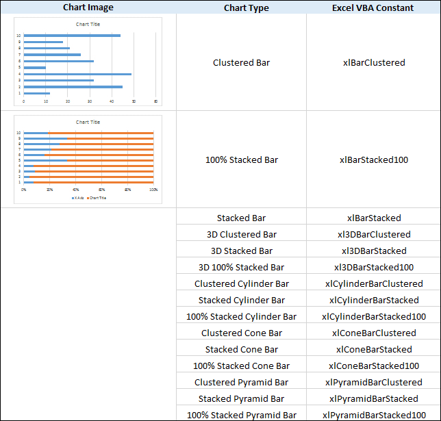The image size is (441, 421).
Task: Select the xlCylinderBarStacked100 cell
Action: pos(374,316)
